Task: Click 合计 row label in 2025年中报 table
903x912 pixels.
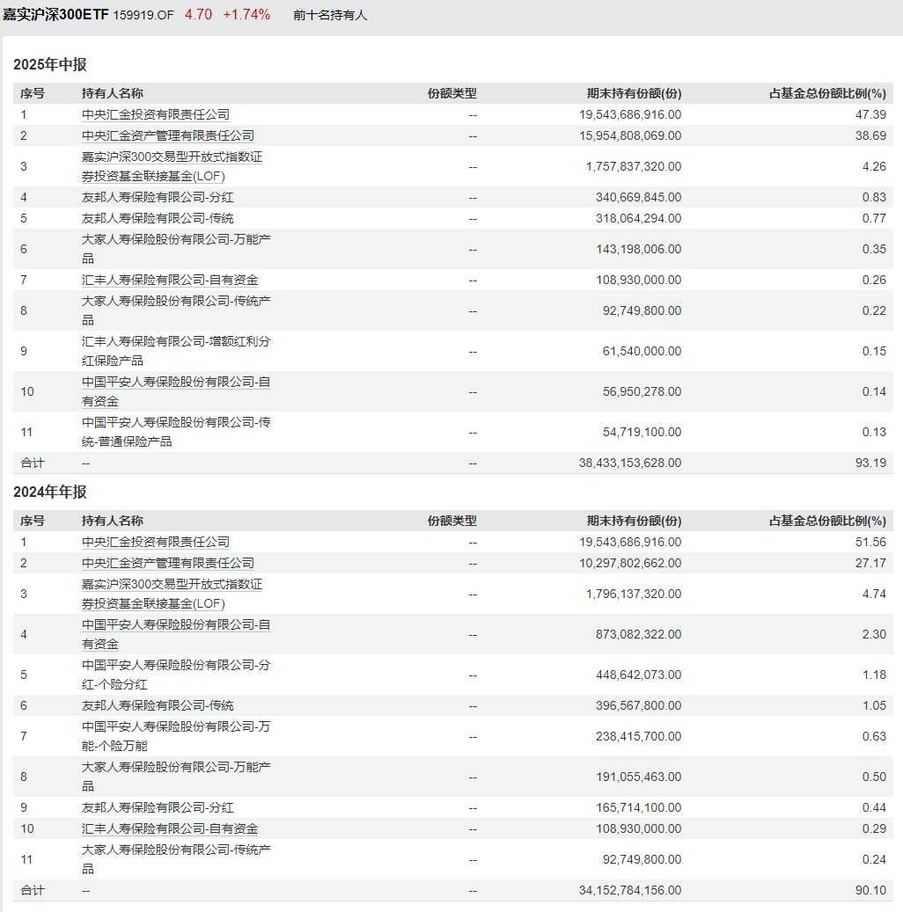Action: [33, 463]
